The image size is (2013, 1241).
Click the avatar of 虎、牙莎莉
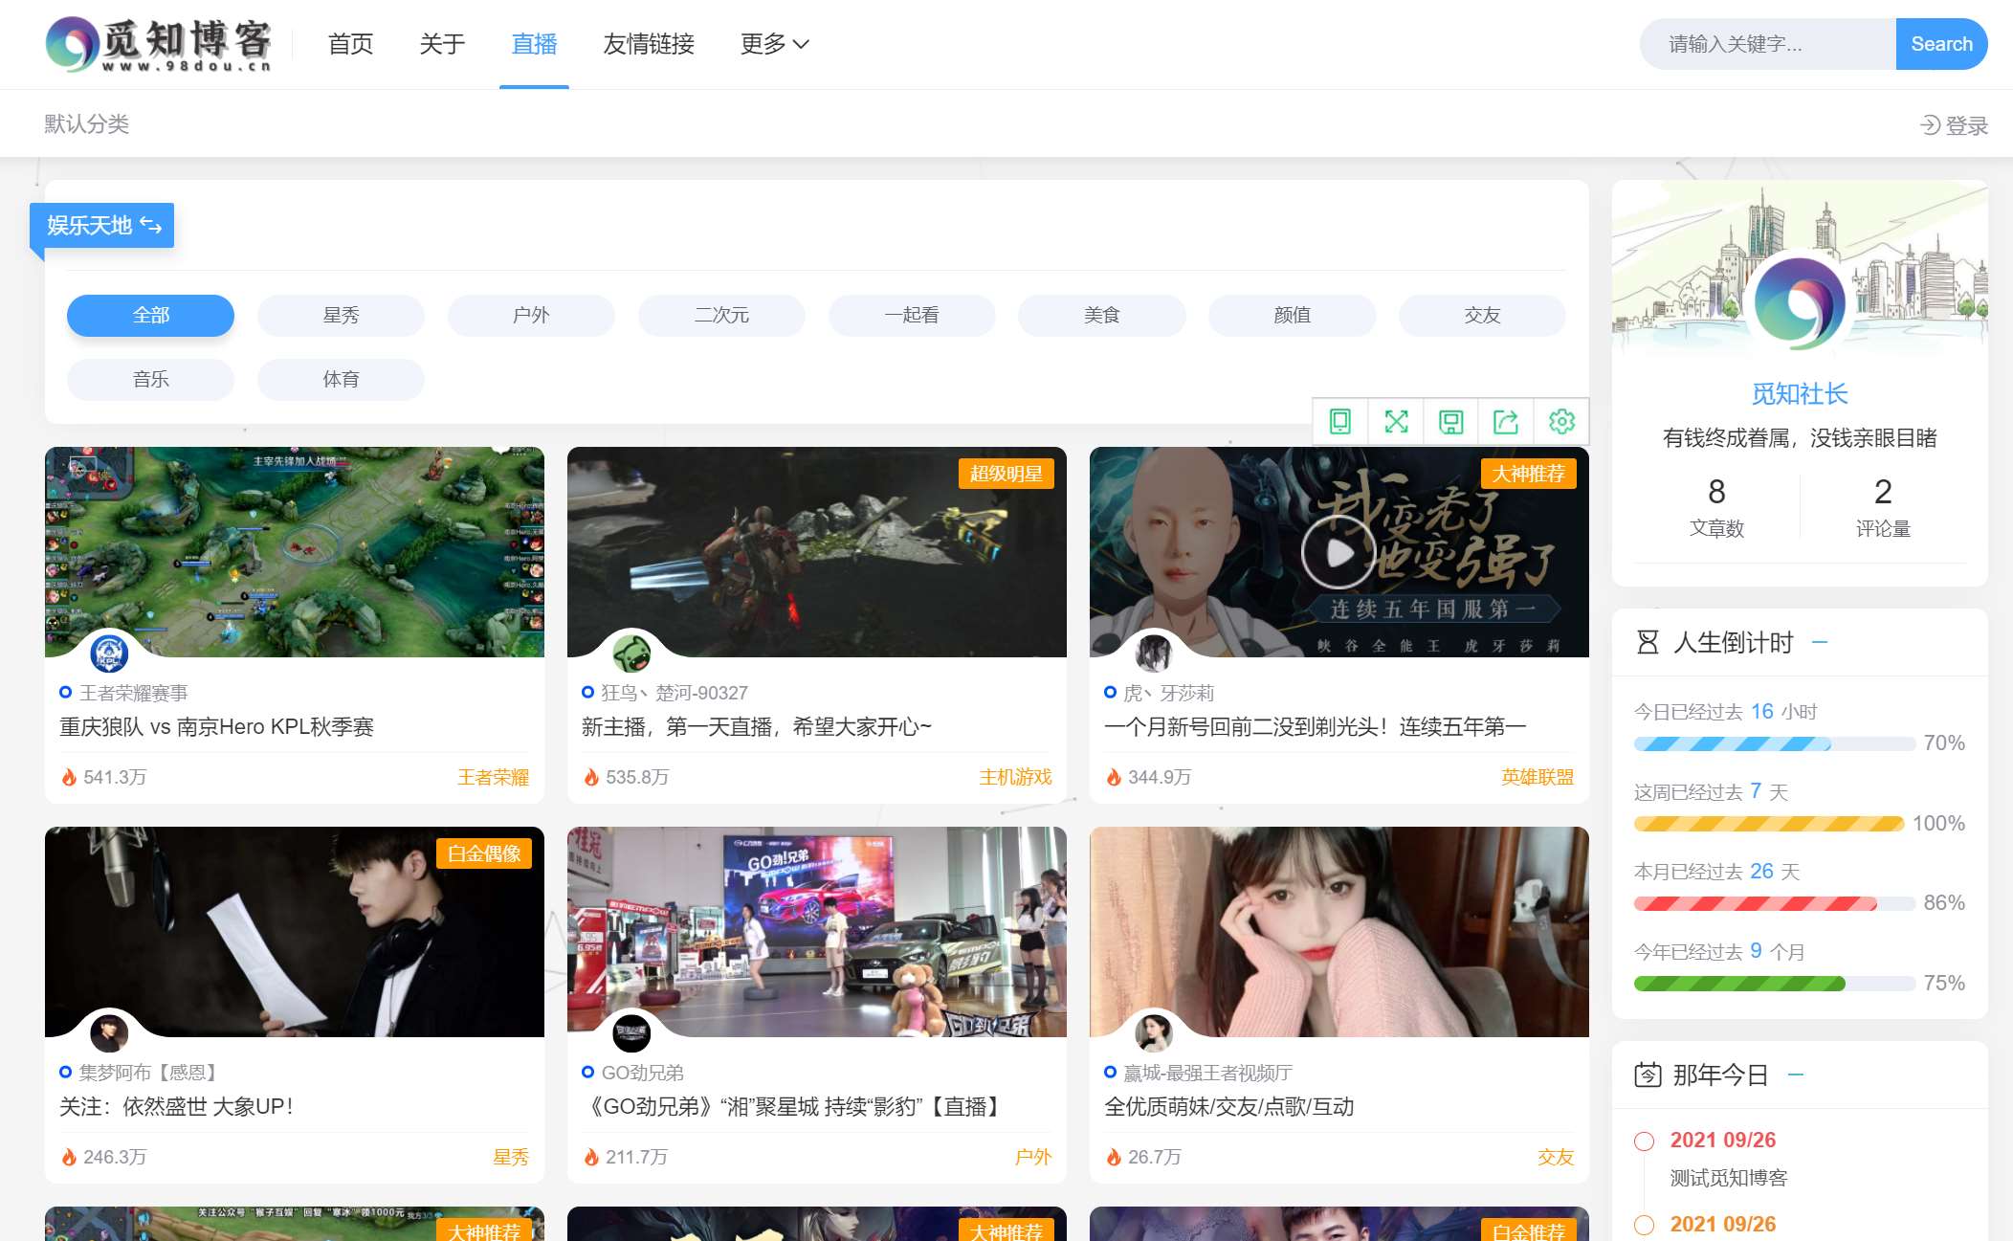1154,654
